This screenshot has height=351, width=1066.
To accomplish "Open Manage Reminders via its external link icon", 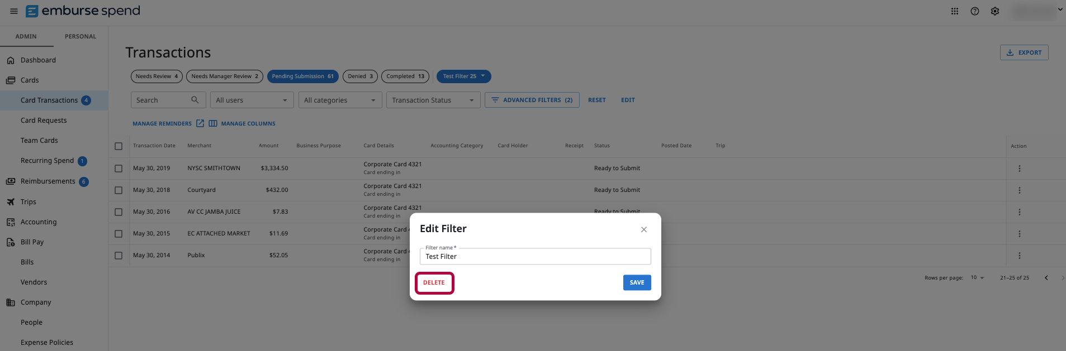I will [200, 123].
